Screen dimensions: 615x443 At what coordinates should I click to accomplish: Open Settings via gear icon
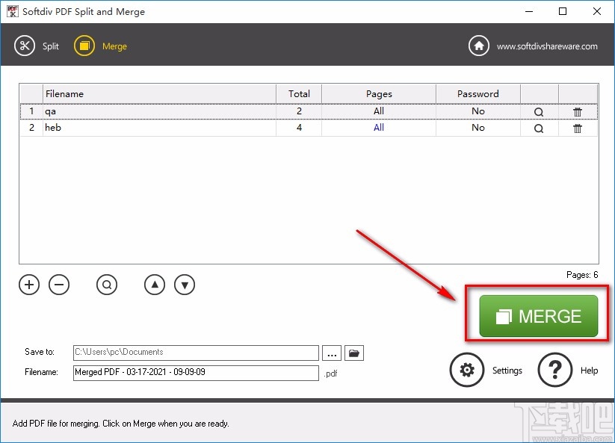pos(467,370)
